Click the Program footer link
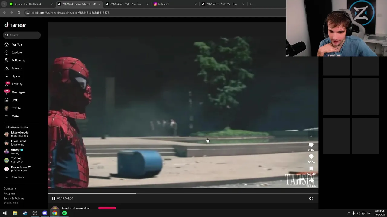387x217 pixels. click(9, 193)
